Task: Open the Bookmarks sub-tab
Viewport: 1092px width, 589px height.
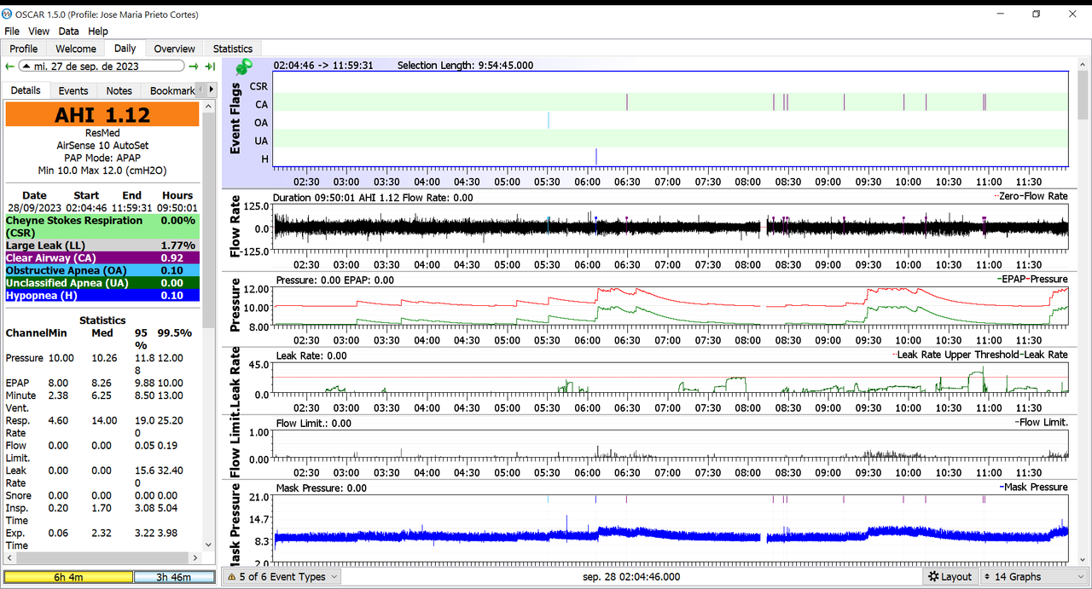Action: 171,90
